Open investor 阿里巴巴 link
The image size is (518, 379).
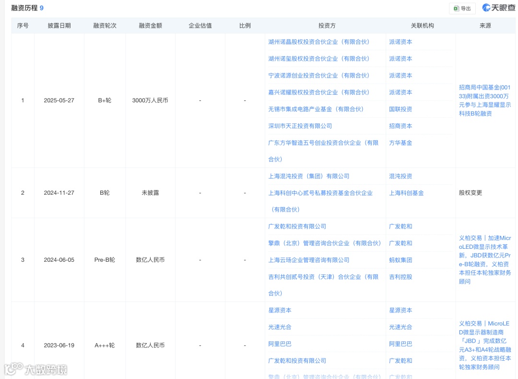click(280, 344)
